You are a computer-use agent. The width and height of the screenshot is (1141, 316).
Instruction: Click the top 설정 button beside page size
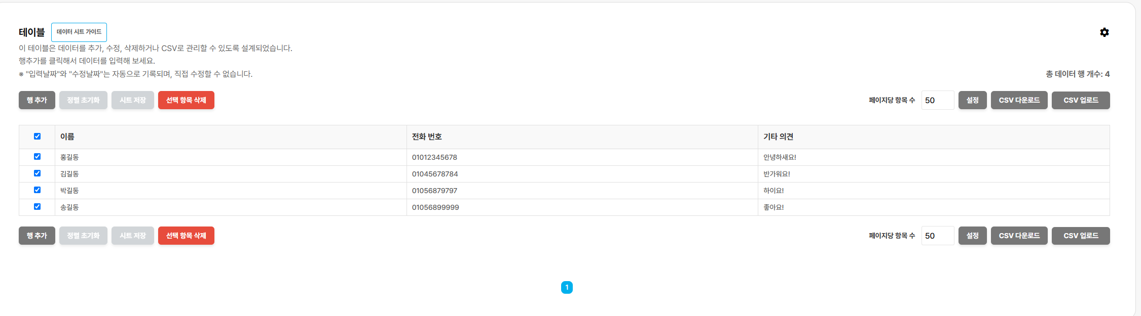tap(972, 100)
